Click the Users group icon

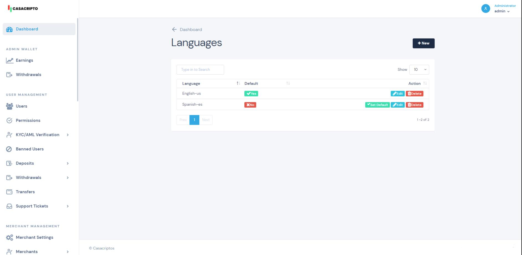pyautogui.click(x=10, y=106)
